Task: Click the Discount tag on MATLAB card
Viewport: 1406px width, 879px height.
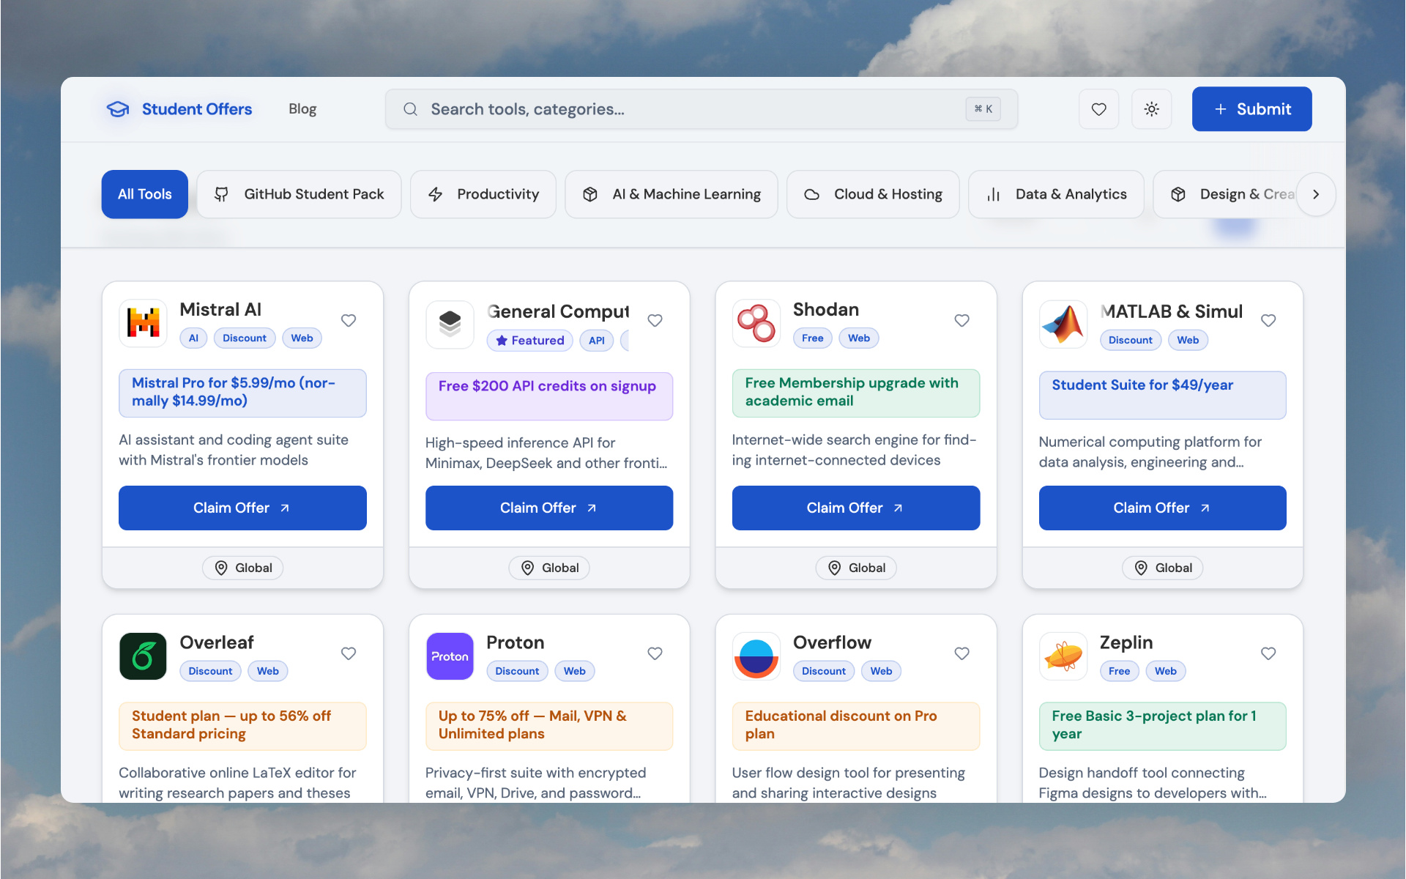Action: click(1130, 341)
